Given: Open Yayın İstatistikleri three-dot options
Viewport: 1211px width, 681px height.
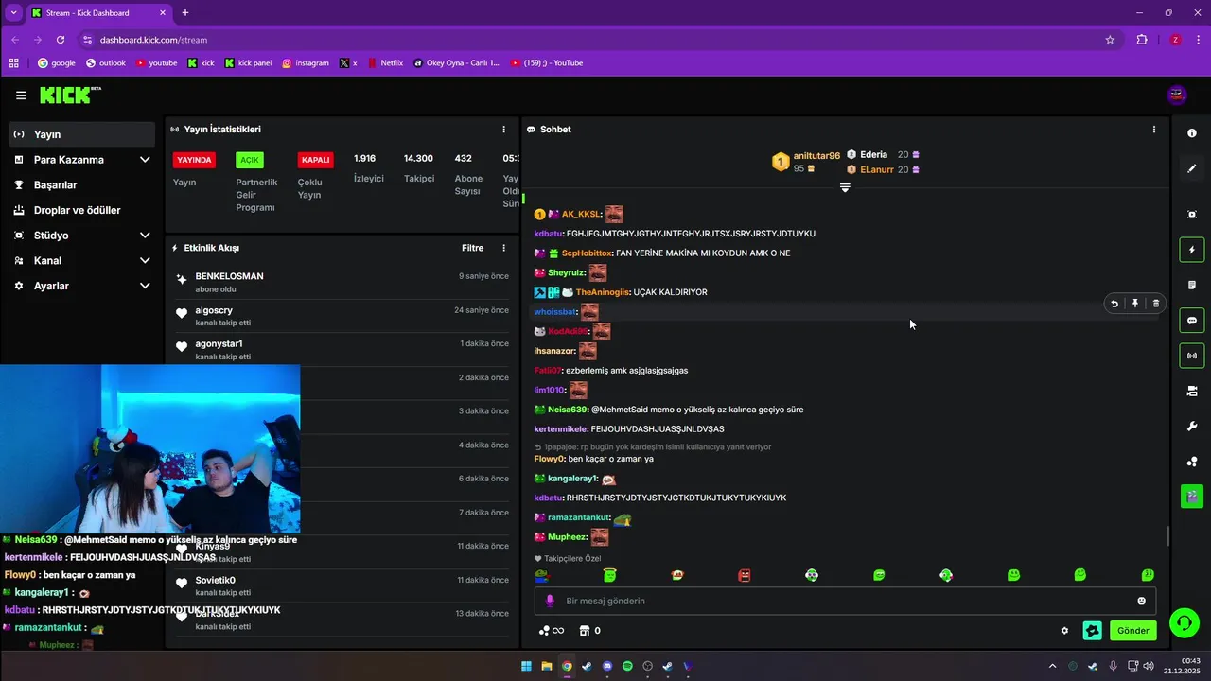Looking at the screenshot, I should pos(503,130).
